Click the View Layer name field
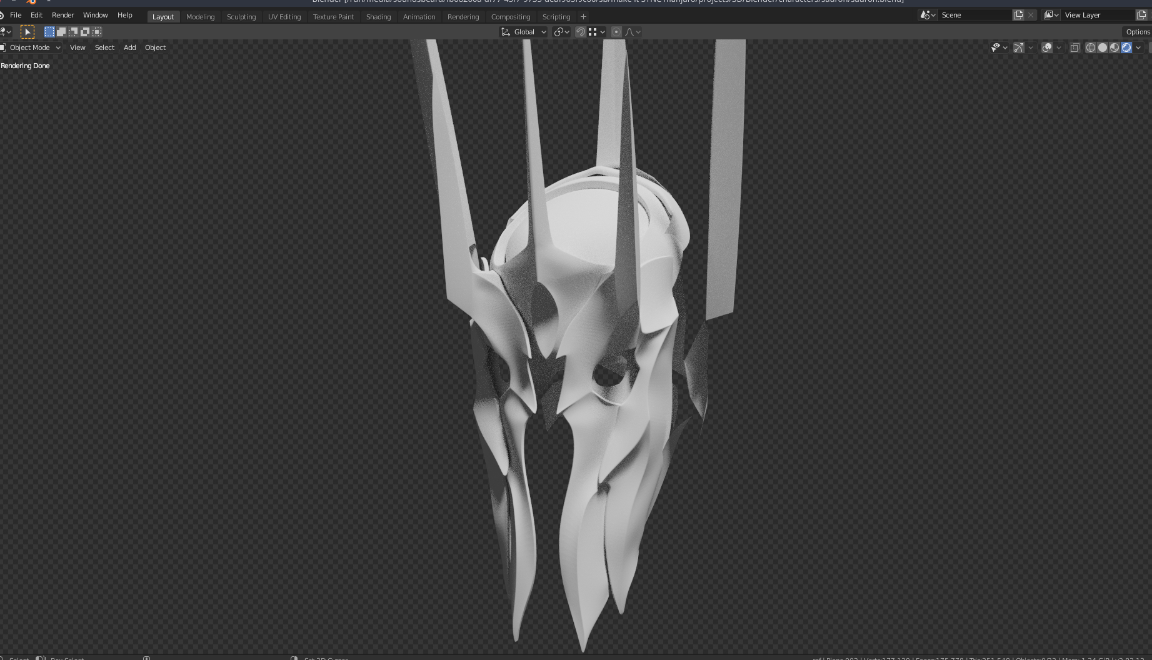1152x660 pixels. coord(1098,15)
